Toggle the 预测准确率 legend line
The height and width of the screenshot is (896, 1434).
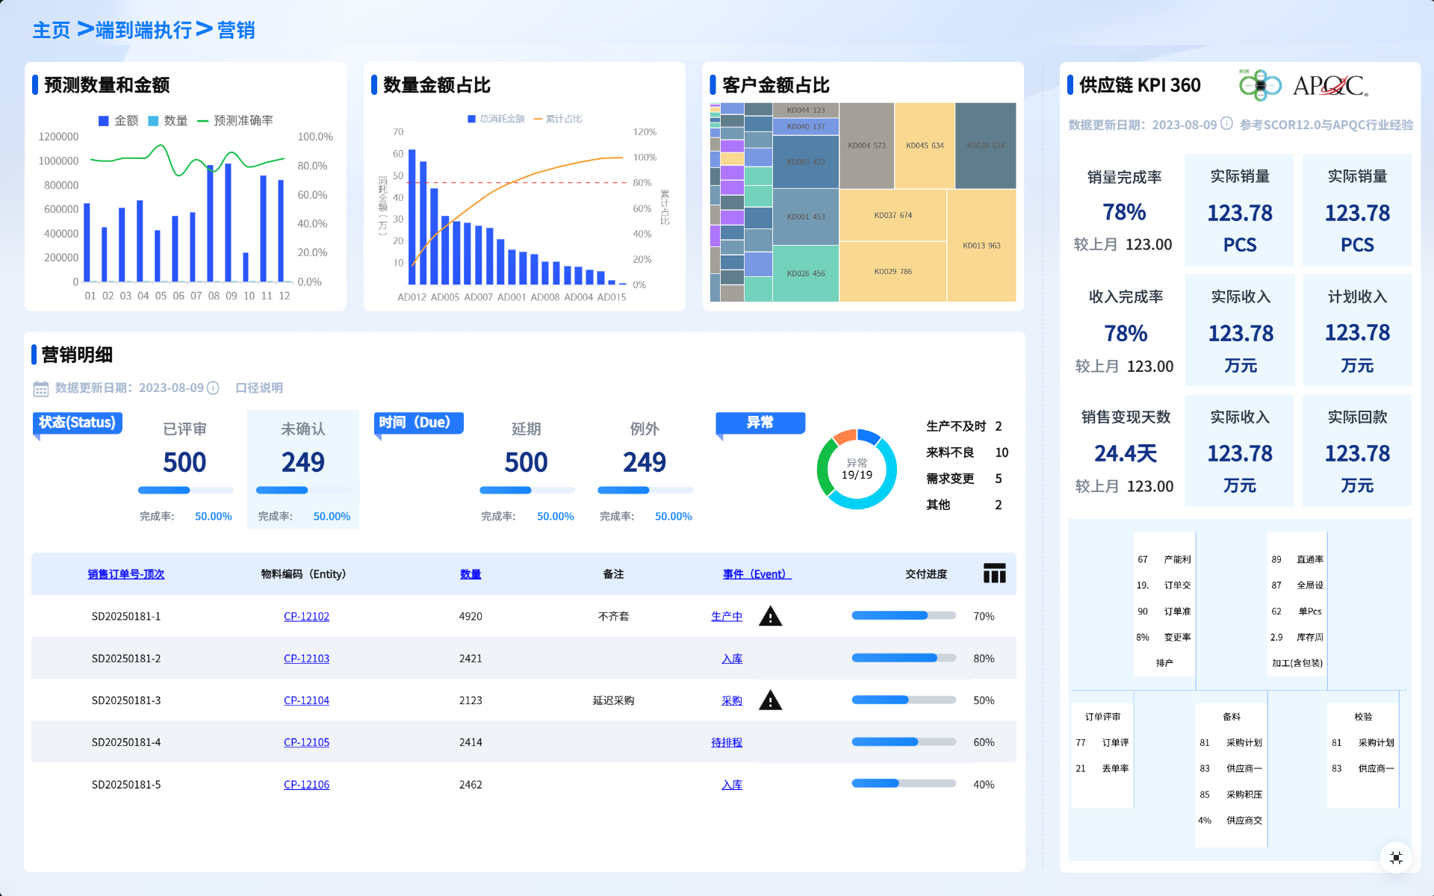point(235,121)
